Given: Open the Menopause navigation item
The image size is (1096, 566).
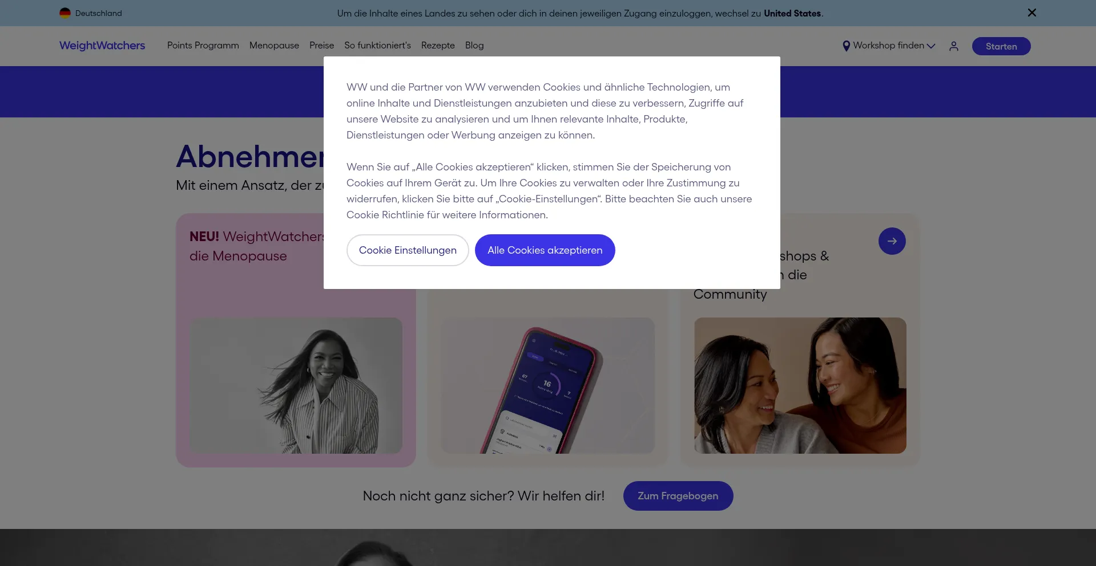Looking at the screenshot, I should (x=274, y=46).
